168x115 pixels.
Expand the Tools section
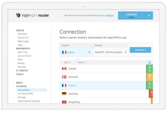[x=20, y=74]
